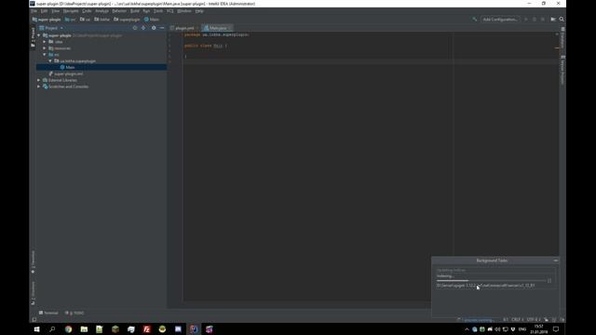
Task: Click the Collapse All icon in Project panel
Action: [x=143, y=28]
